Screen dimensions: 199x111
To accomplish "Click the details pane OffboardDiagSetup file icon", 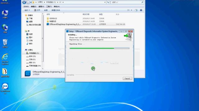I will 28,73.
